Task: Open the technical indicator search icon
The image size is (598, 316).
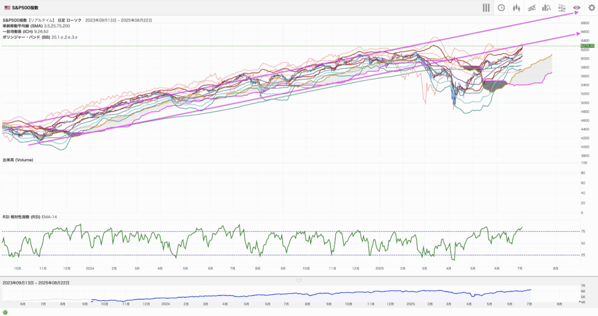Action: click(x=547, y=8)
